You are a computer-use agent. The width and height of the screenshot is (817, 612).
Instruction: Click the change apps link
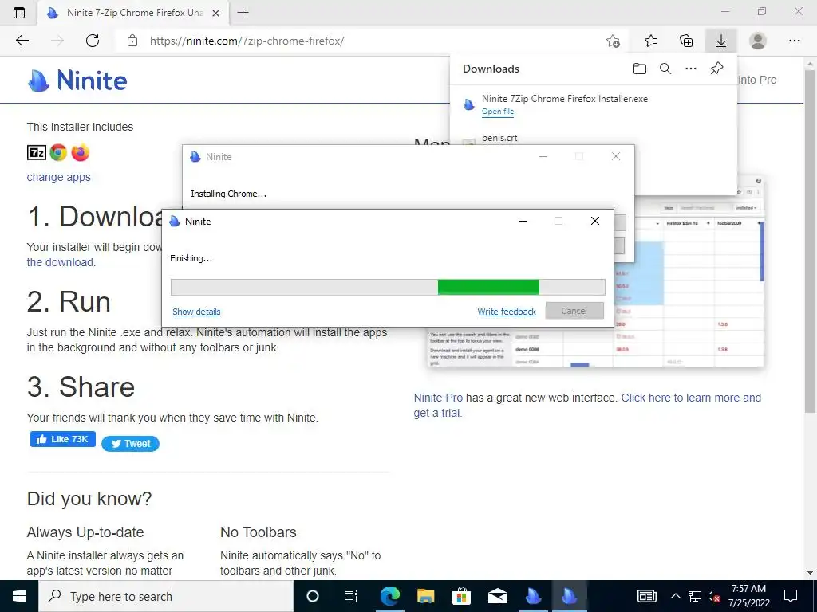point(58,177)
